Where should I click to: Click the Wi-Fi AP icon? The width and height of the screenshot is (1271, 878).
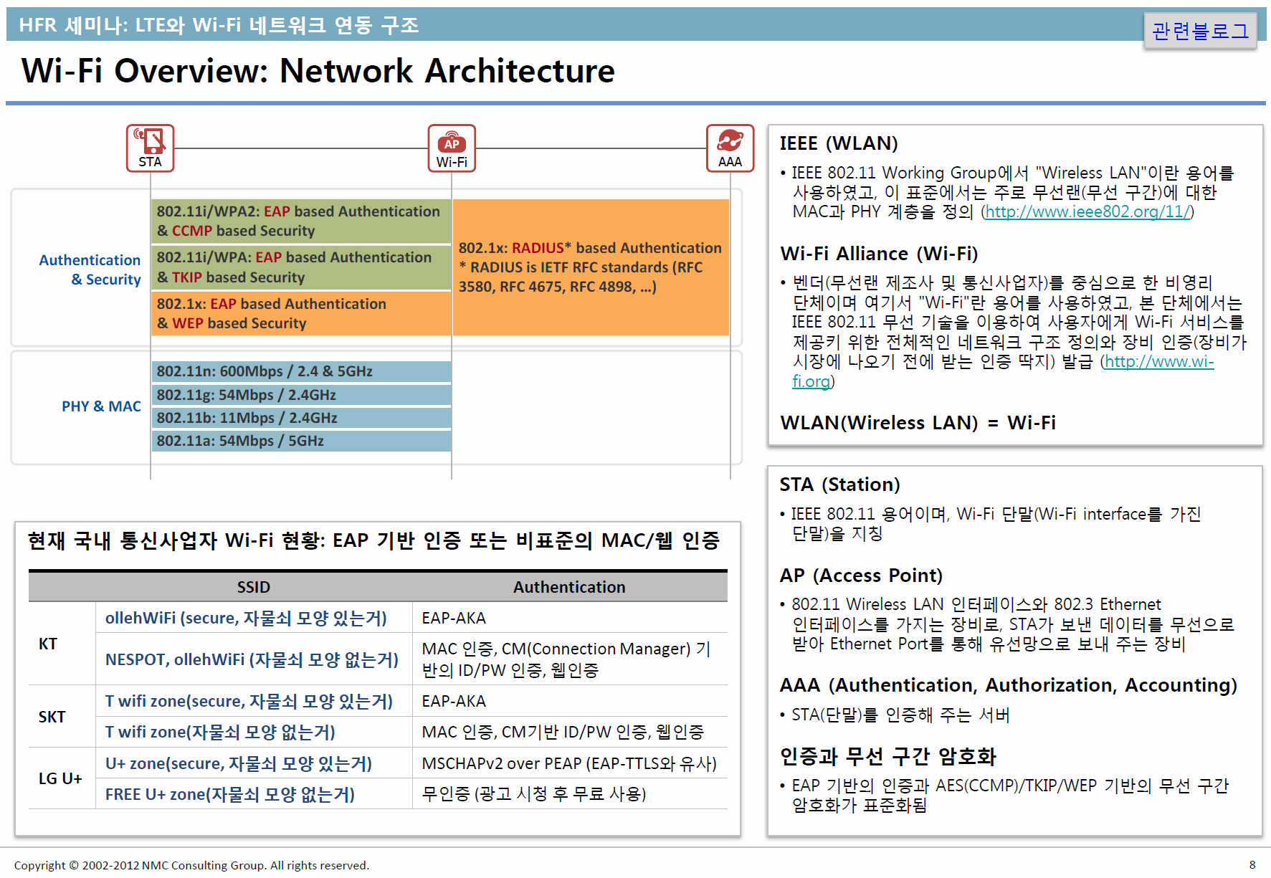452,148
